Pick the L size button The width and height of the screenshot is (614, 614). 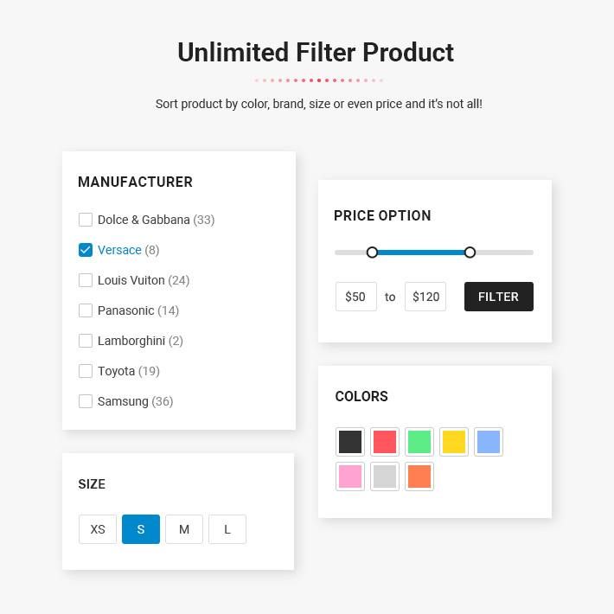[227, 529]
